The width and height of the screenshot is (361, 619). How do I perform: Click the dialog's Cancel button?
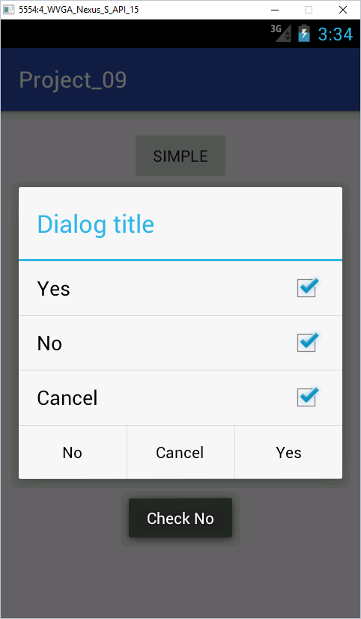180,452
